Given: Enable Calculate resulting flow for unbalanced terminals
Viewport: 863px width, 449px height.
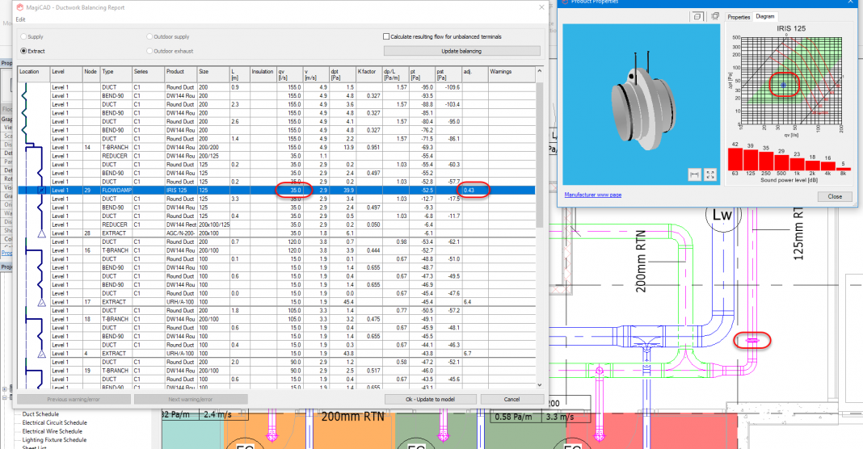Looking at the screenshot, I should [385, 36].
